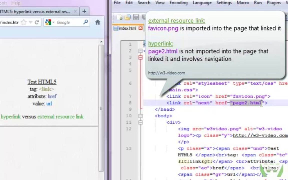
Task: Bookmark this page with the star icon
Action: tap(24, 22)
